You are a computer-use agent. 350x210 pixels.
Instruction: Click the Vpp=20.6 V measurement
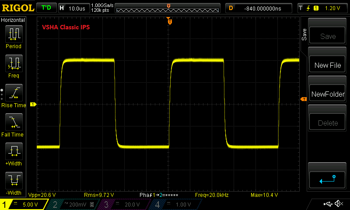42,195
